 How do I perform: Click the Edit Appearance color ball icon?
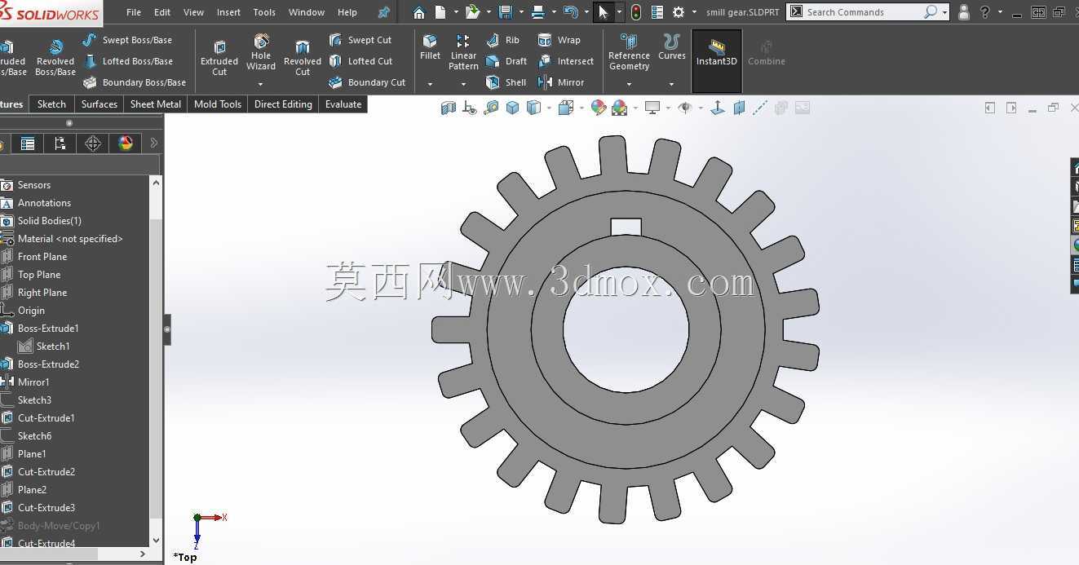click(599, 108)
